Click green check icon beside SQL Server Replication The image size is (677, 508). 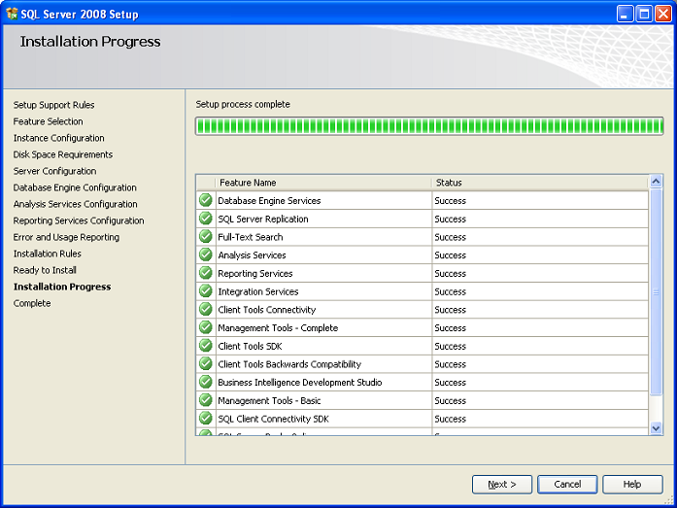click(206, 219)
